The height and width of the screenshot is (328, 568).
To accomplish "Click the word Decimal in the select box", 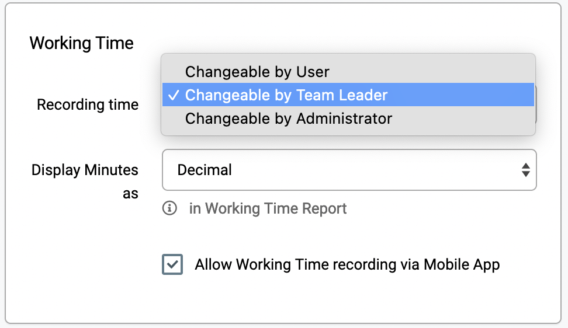I will (x=205, y=170).
